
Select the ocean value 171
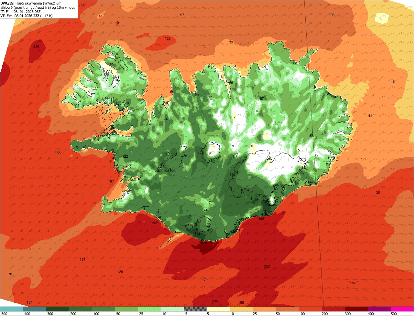pos(205,279)
